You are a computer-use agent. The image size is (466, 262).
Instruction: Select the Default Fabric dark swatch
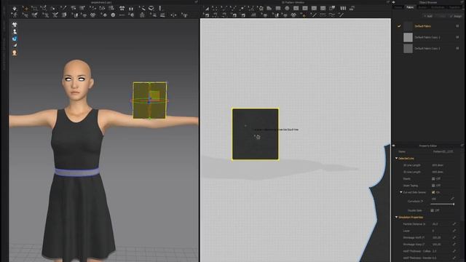(x=408, y=26)
